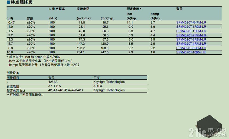Click the 6.8 inductance value

point(10,48)
